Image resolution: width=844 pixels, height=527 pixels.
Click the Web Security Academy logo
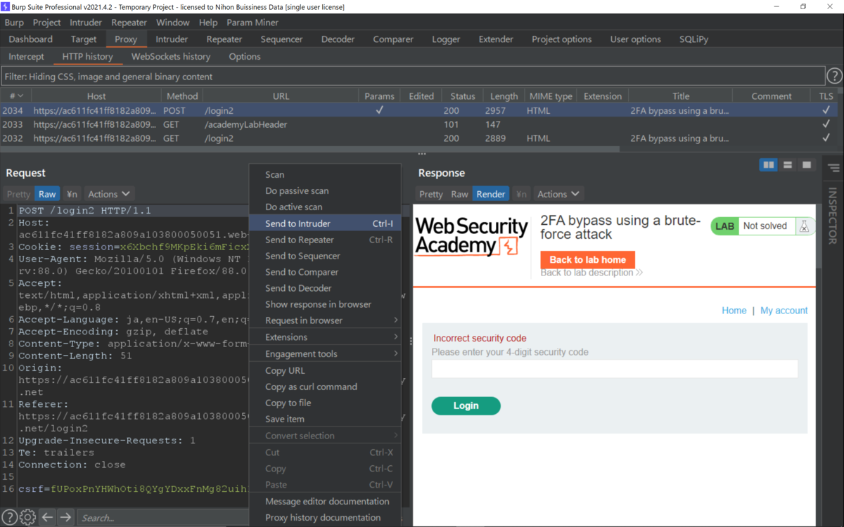pyautogui.click(x=471, y=236)
